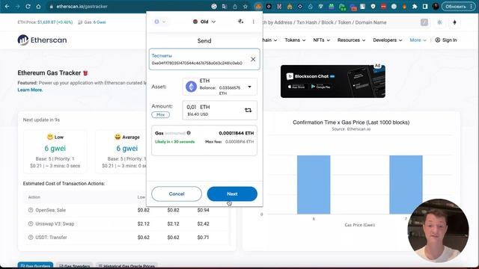Click the slash shortcut search icon
The width and height of the screenshot is (479, 269).
tap(424, 22)
